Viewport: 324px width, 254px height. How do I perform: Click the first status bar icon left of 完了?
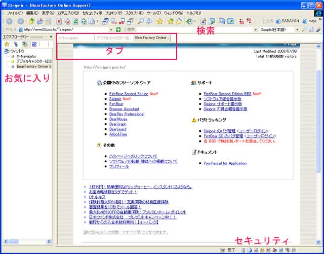pyautogui.click(x=223, y=250)
